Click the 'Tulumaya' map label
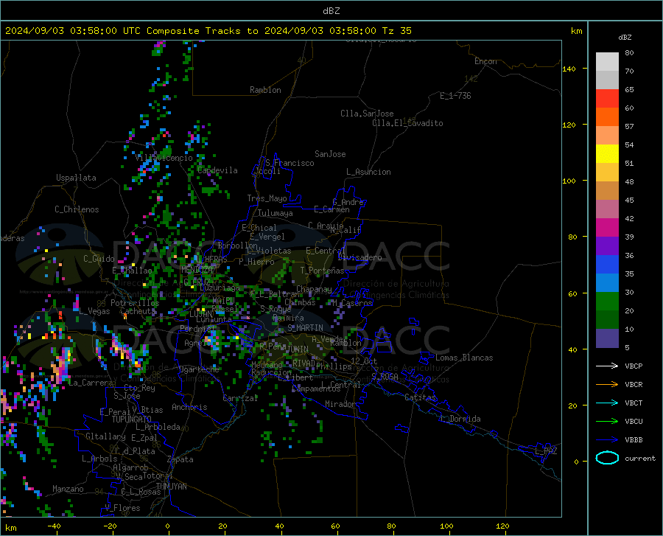This screenshot has width=663, height=536. [x=276, y=213]
